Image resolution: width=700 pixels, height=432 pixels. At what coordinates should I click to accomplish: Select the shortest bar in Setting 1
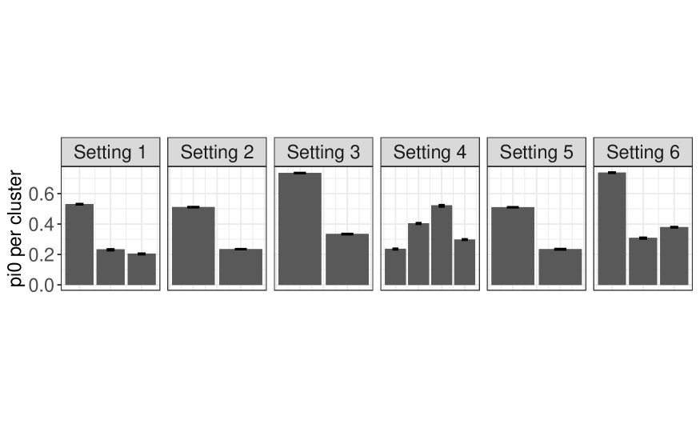pyautogui.click(x=142, y=269)
